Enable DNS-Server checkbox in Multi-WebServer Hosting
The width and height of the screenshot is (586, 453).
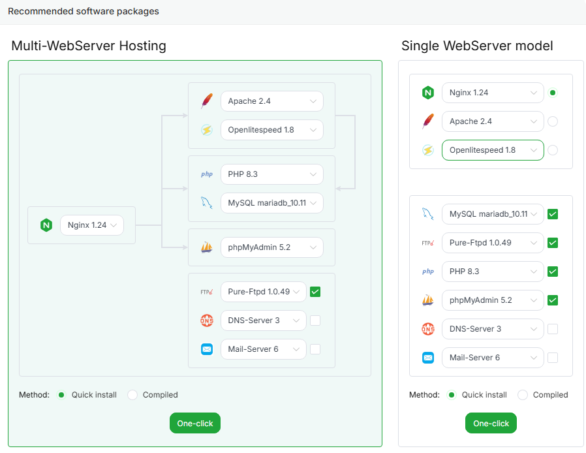(315, 320)
